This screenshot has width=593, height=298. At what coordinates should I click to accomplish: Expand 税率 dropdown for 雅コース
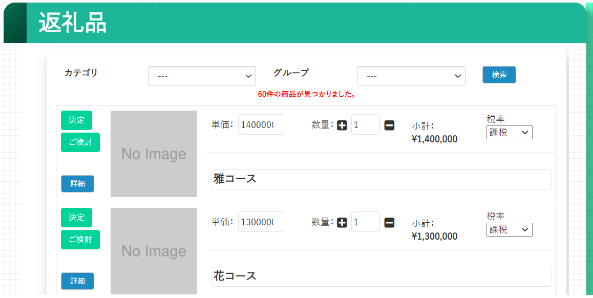click(509, 133)
